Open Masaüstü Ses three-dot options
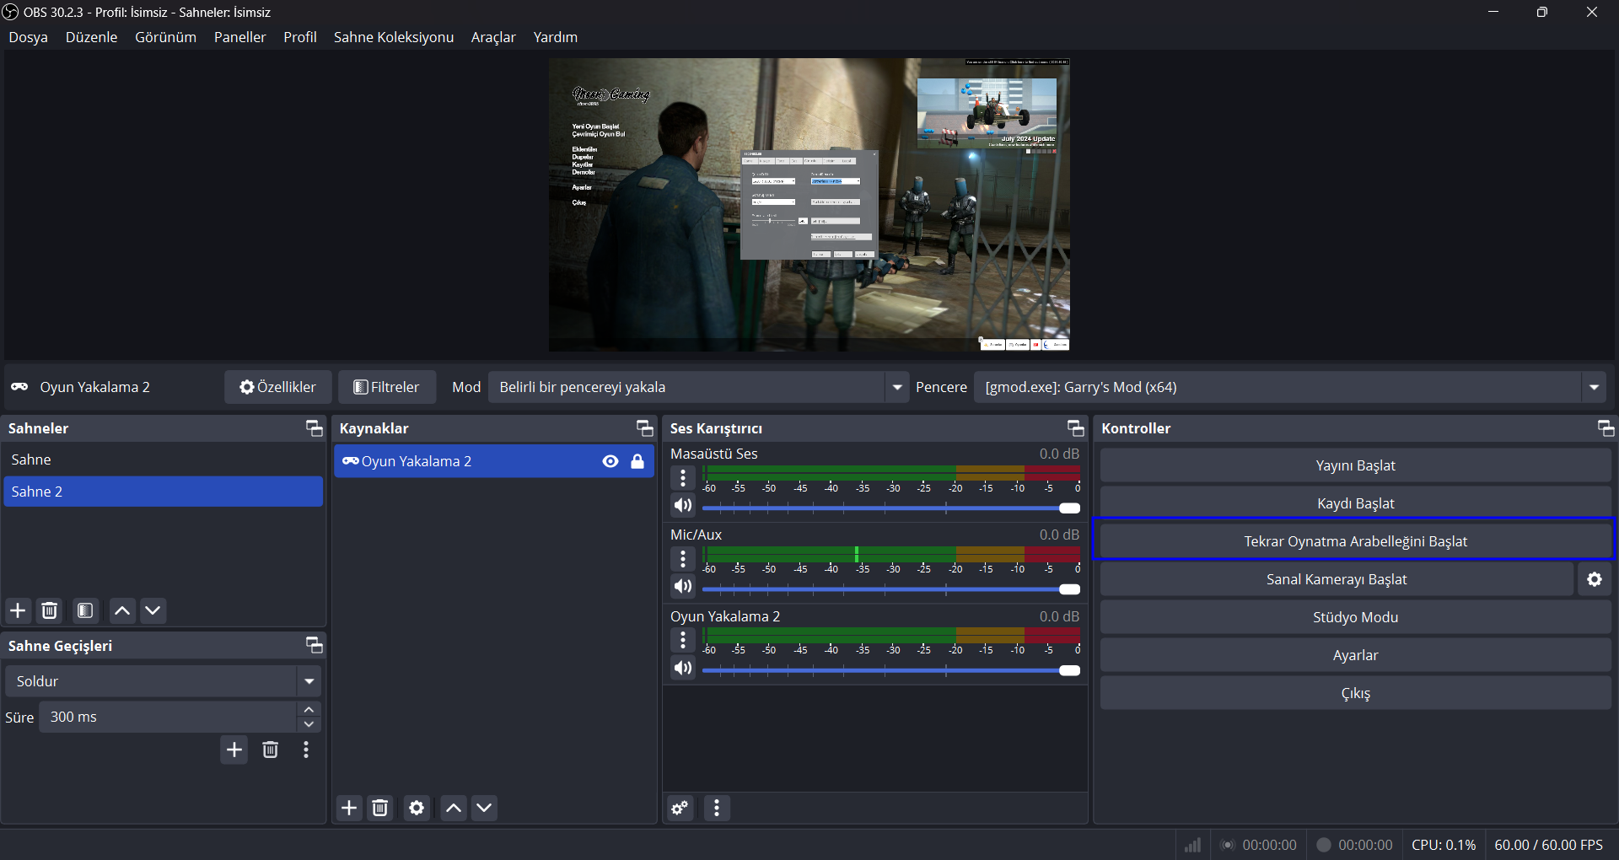Viewport: 1619px width, 860px height. (x=683, y=478)
